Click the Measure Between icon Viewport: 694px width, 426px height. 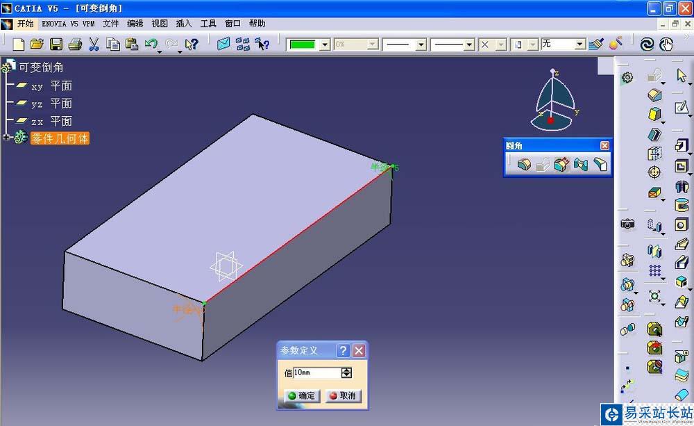(627, 330)
